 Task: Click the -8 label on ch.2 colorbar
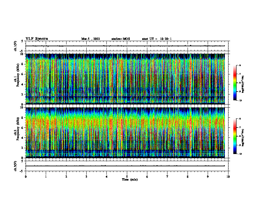pyautogui.click(x=239, y=136)
